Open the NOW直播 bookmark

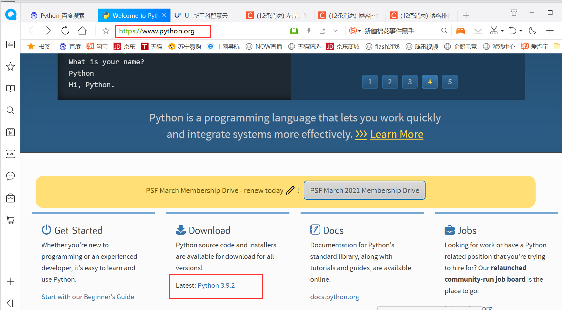point(264,46)
